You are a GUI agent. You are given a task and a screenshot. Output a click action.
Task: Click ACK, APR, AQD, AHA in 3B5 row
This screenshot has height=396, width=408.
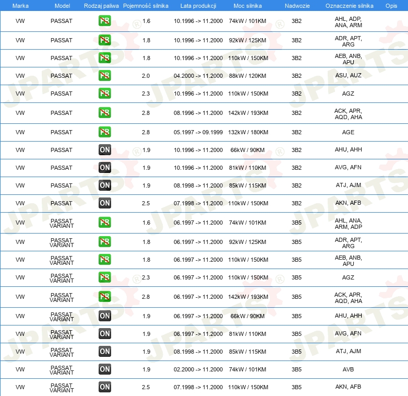tap(348, 298)
